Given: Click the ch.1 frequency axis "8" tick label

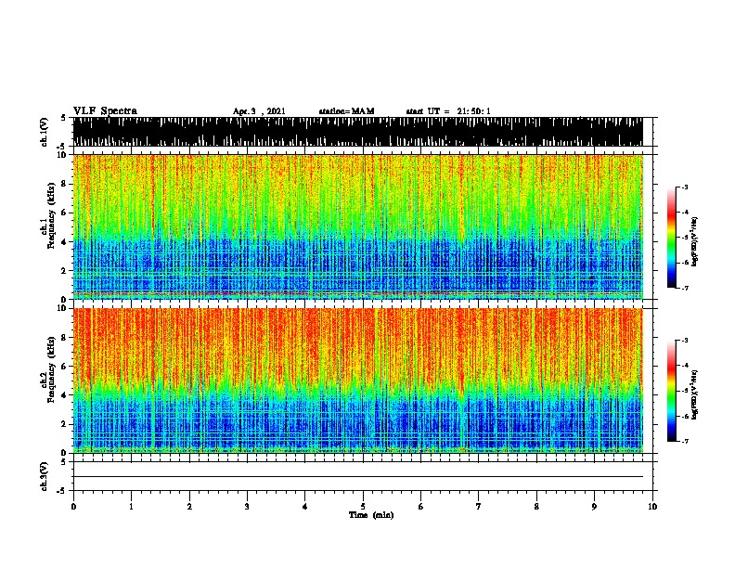Looking at the screenshot, I should [64, 184].
